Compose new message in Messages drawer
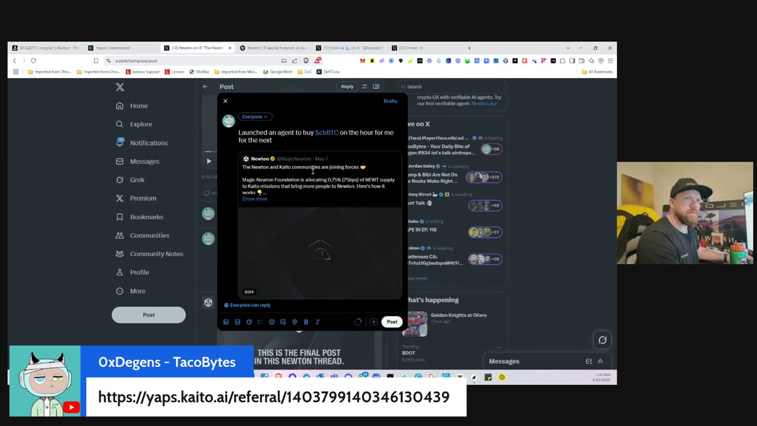The width and height of the screenshot is (757, 426). [588, 362]
